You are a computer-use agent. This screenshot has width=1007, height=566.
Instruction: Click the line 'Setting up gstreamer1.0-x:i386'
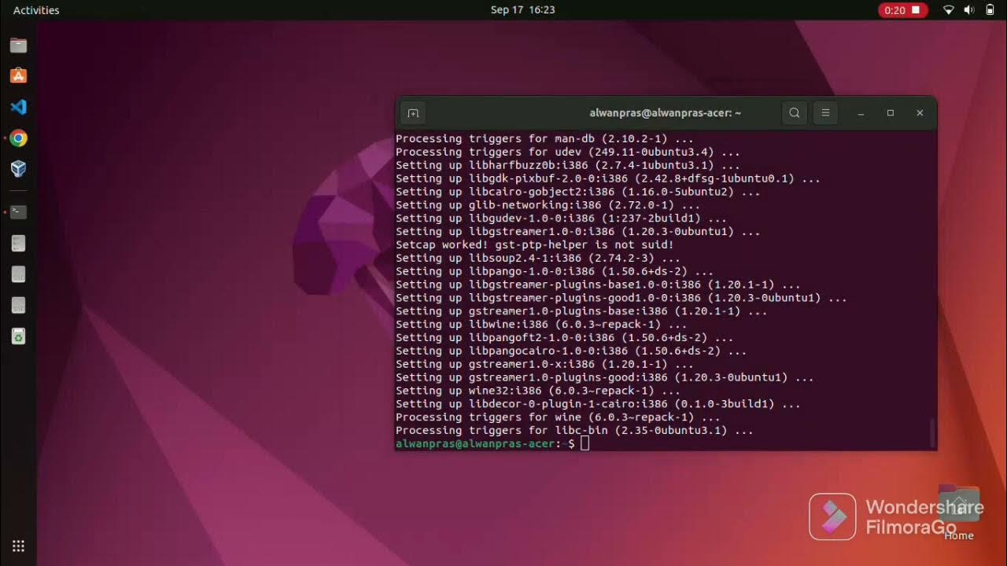(x=544, y=364)
